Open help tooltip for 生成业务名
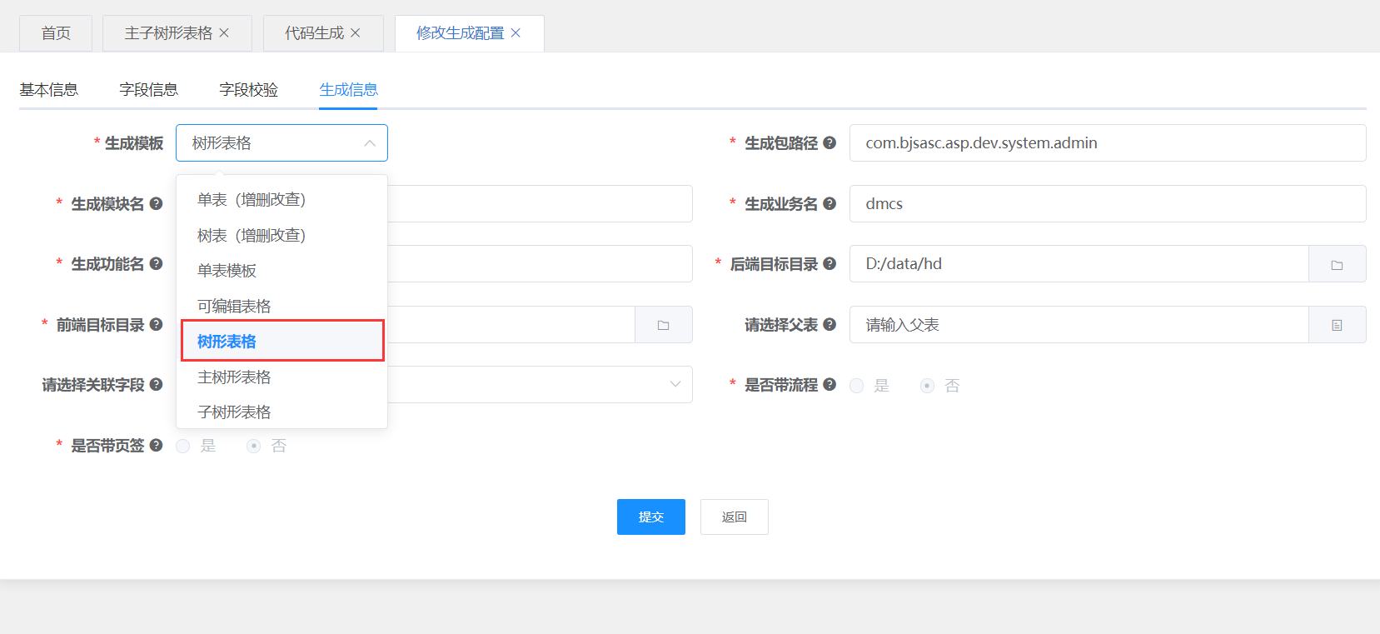This screenshot has height=634, width=1380. [x=829, y=203]
